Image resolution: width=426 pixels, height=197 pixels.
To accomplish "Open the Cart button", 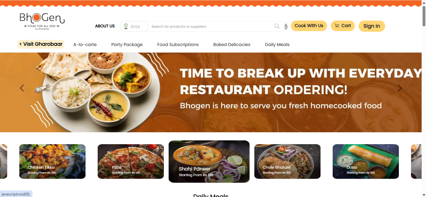I will click(342, 26).
